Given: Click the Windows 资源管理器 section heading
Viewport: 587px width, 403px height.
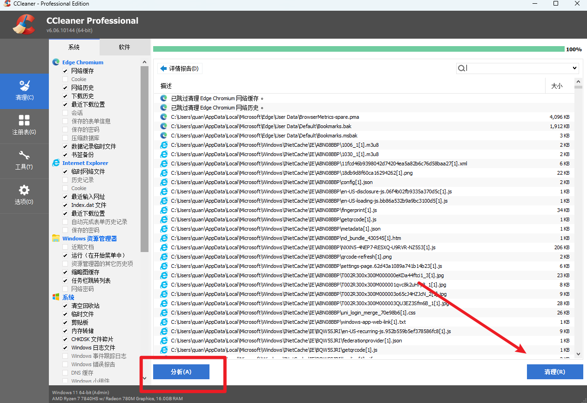Looking at the screenshot, I should (90, 239).
